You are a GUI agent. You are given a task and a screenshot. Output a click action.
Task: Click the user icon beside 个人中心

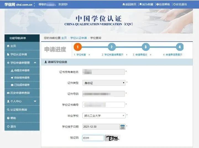coord(8,101)
